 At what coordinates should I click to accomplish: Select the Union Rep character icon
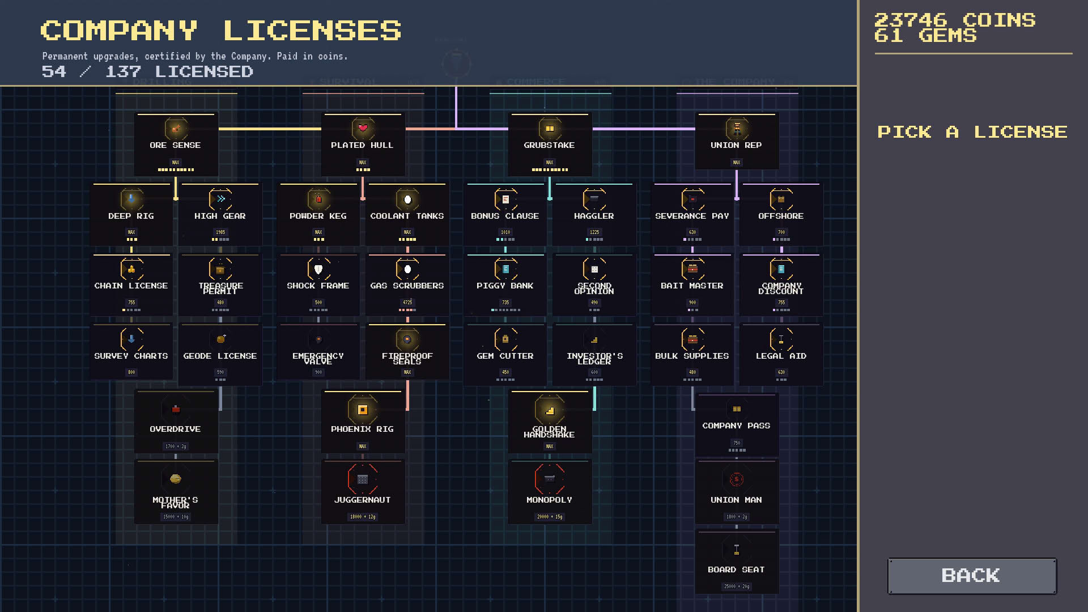tap(737, 129)
